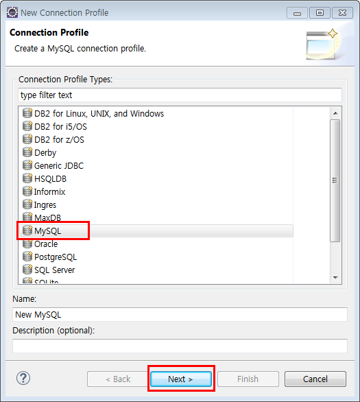Image resolution: width=360 pixels, height=402 pixels.
Task: Select DB2 for i5/OS entry
Action: tap(60, 126)
